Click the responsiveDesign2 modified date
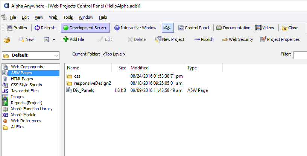The width and height of the screenshot is (307, 156). [x=157, y=83]
